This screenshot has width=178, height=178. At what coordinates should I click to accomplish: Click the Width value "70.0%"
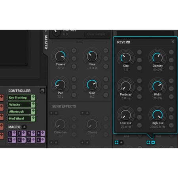(158, 98)
